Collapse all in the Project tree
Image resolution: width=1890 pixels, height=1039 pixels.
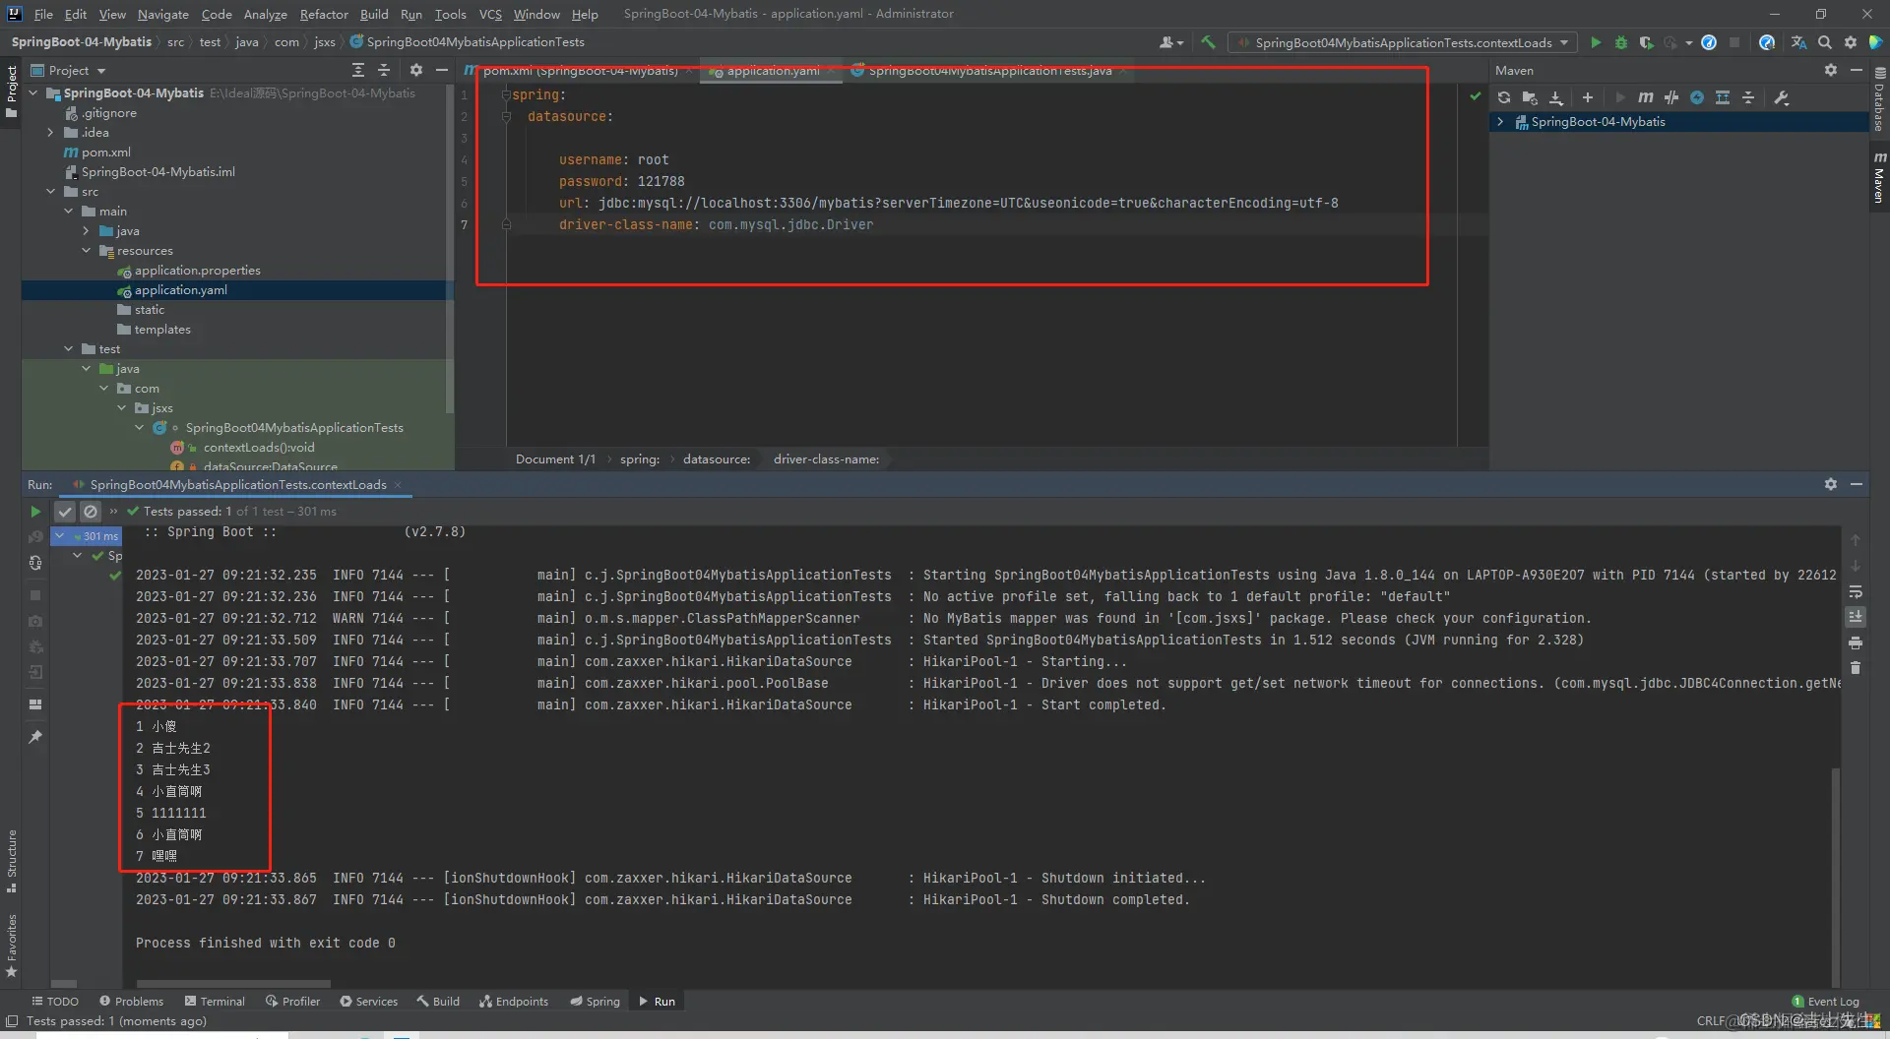coord(384,70)
